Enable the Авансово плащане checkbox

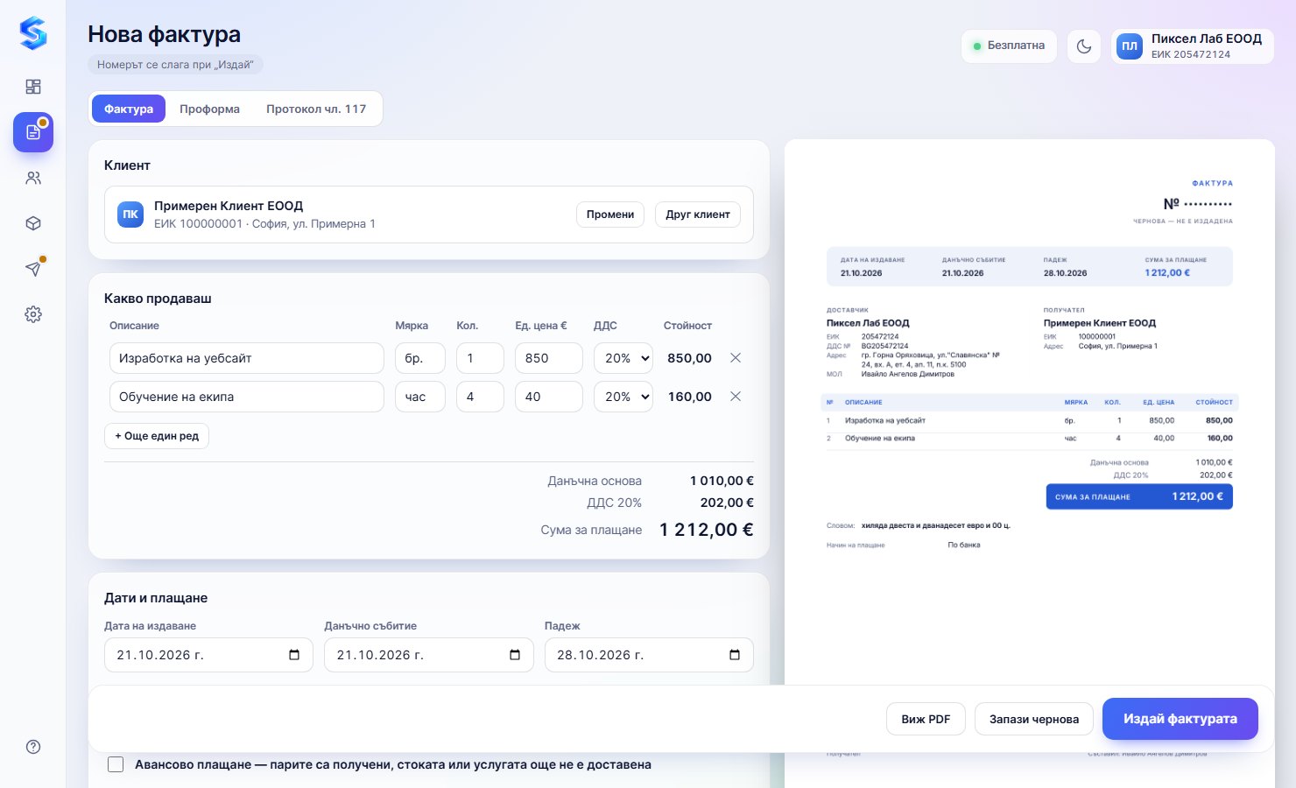[x=116, y=764]
